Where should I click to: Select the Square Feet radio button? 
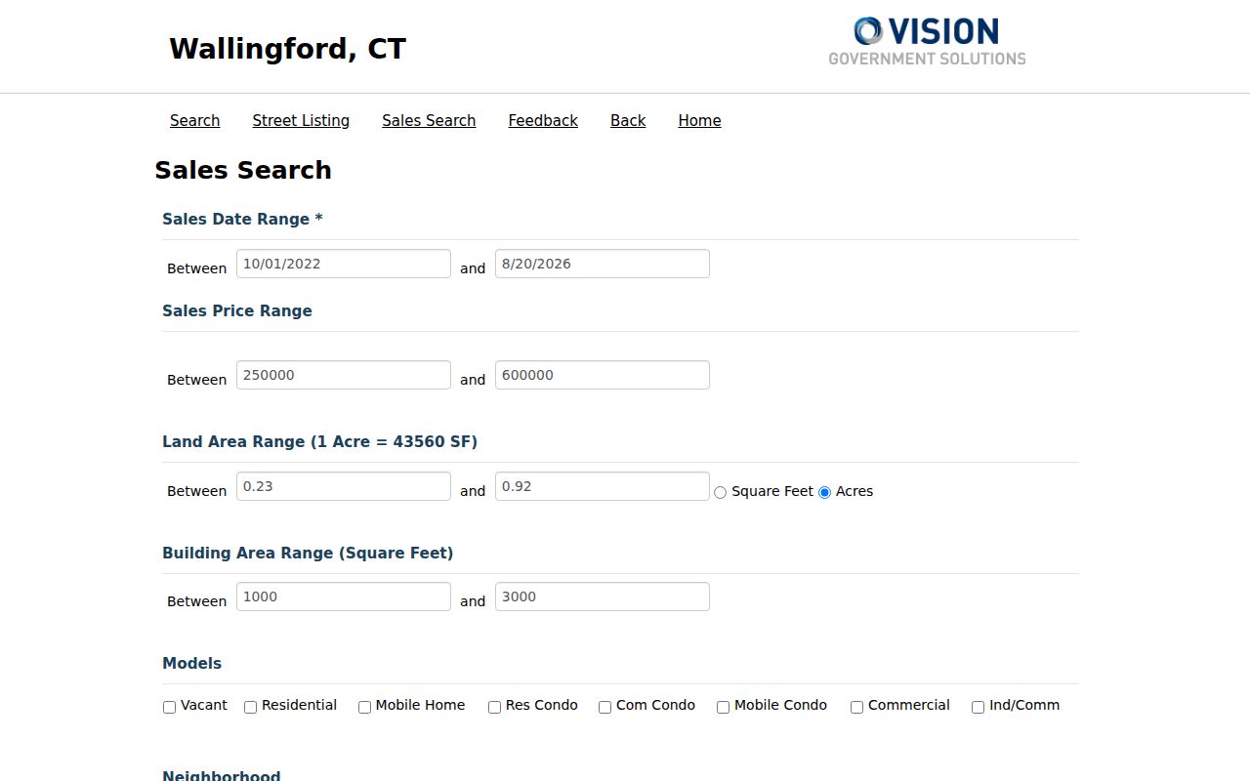click(x=721, y=492)
